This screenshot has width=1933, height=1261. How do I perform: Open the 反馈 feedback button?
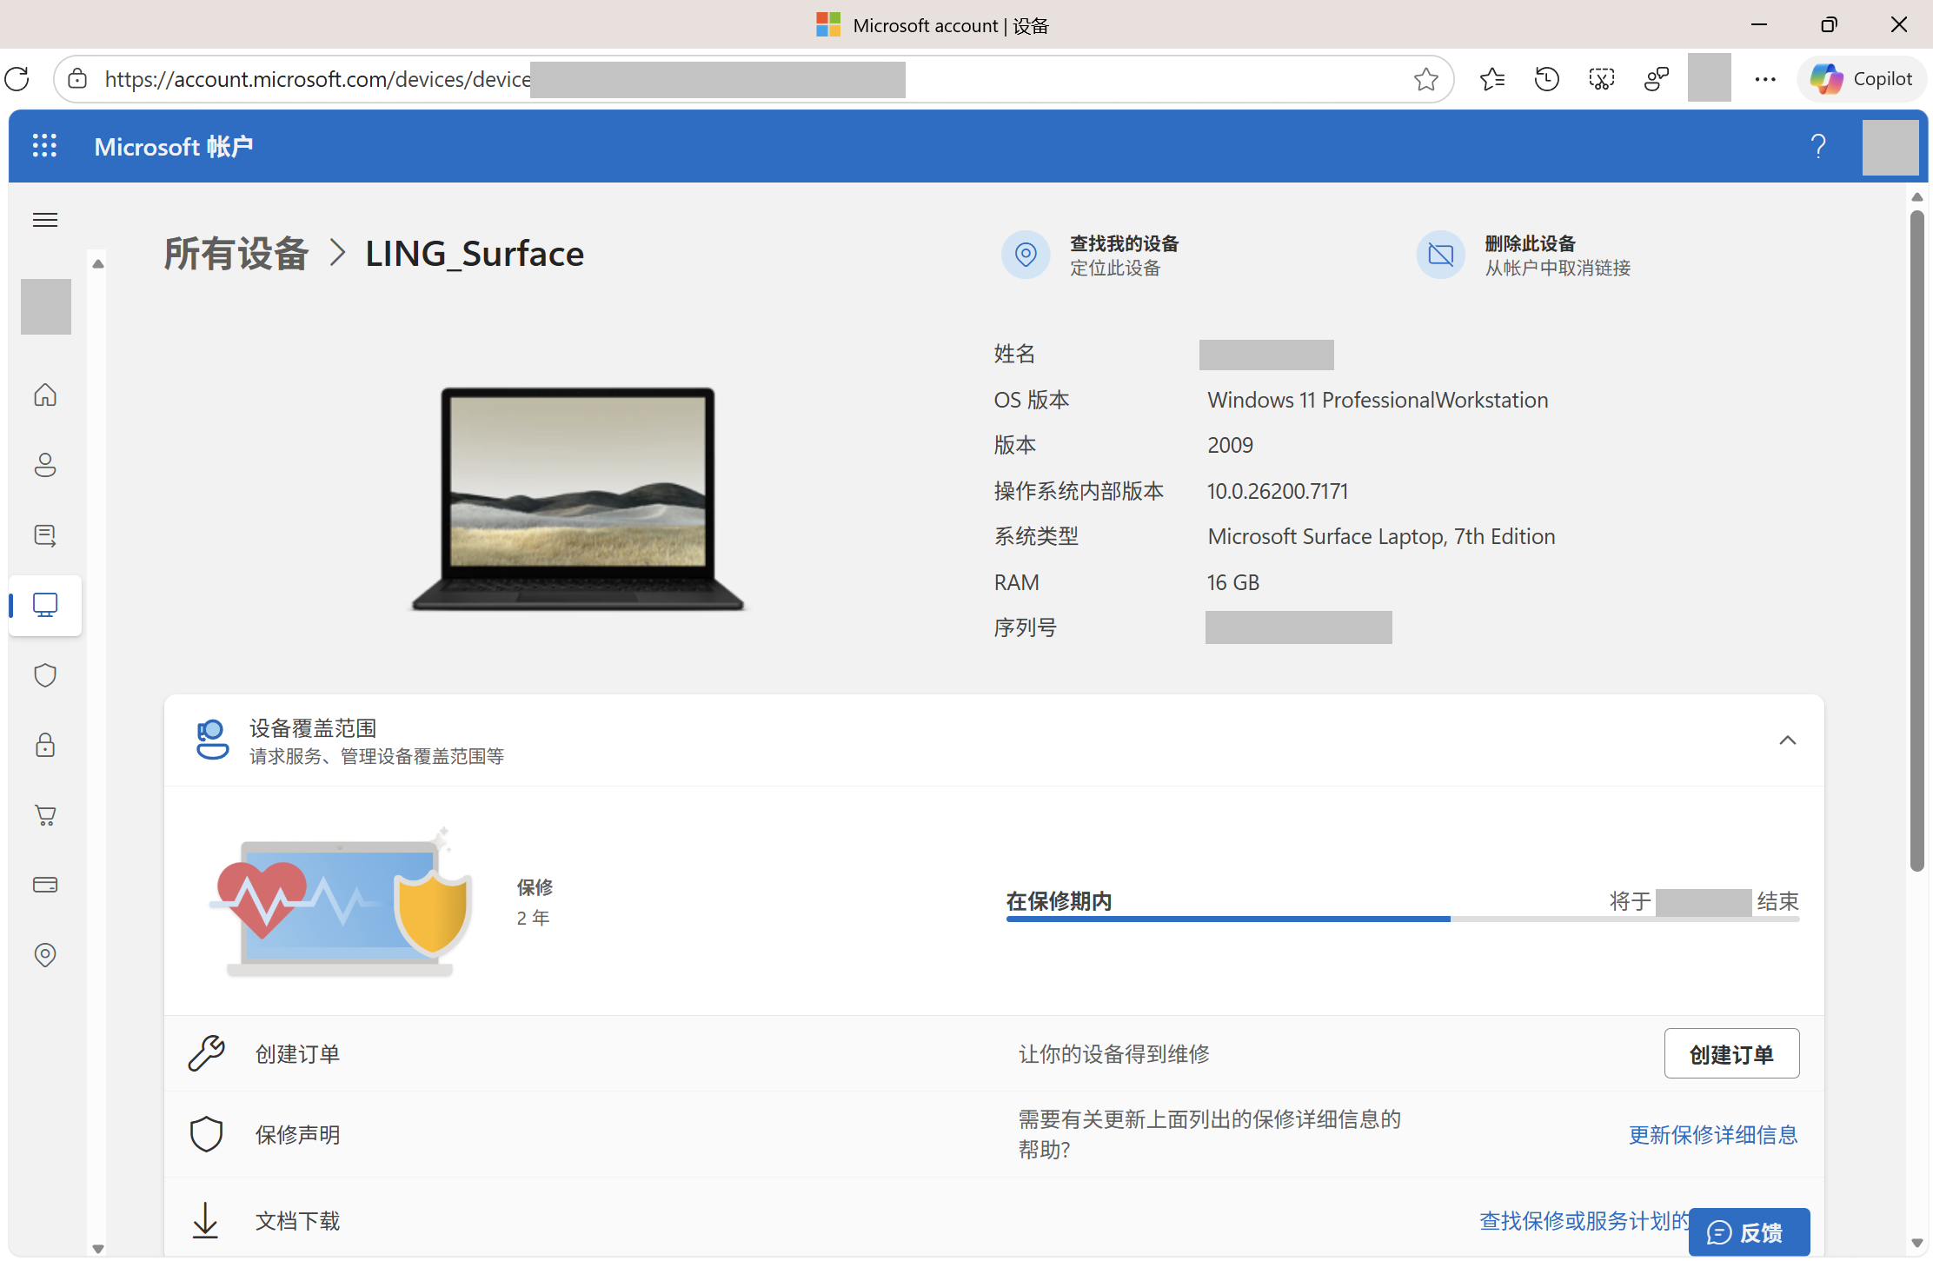[1749, 1231]
